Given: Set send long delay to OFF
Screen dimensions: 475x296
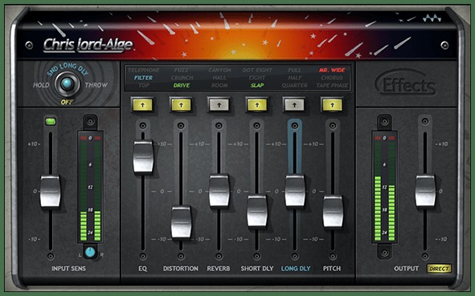Looking at the screenshot, I should coord(67,102).
